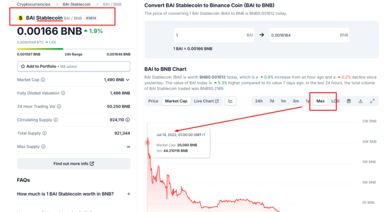Expand Market Cap value chevron
The image size is (390, 212).
tap(128, 80)
